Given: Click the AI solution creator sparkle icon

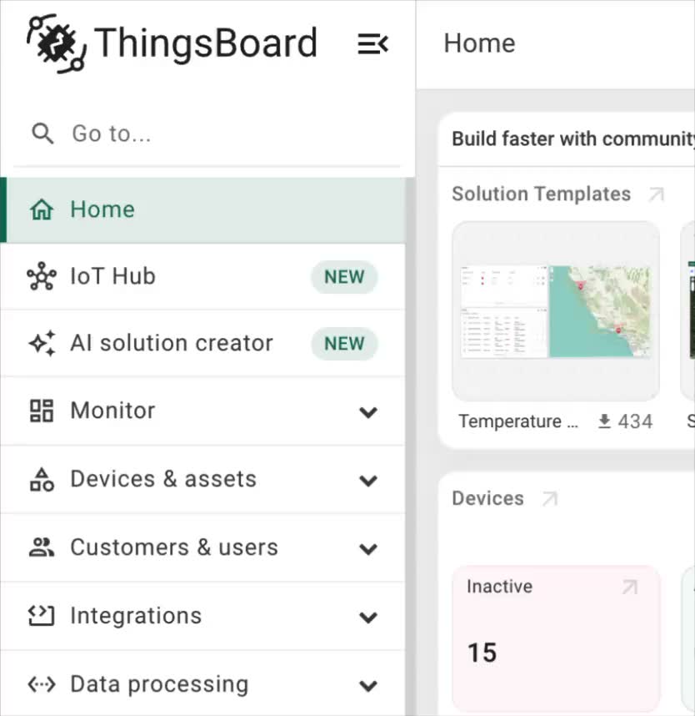Looking at the screenshot, I should pyautogui.click(x=42, y=343).
